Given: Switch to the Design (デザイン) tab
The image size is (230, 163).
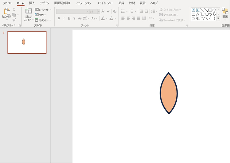Looking at the screenshot, I should click(44, 3).
